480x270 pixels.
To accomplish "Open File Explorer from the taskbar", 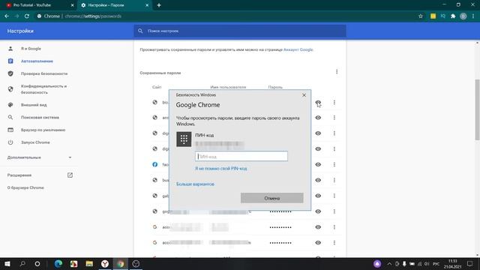I will click(89, 263).
